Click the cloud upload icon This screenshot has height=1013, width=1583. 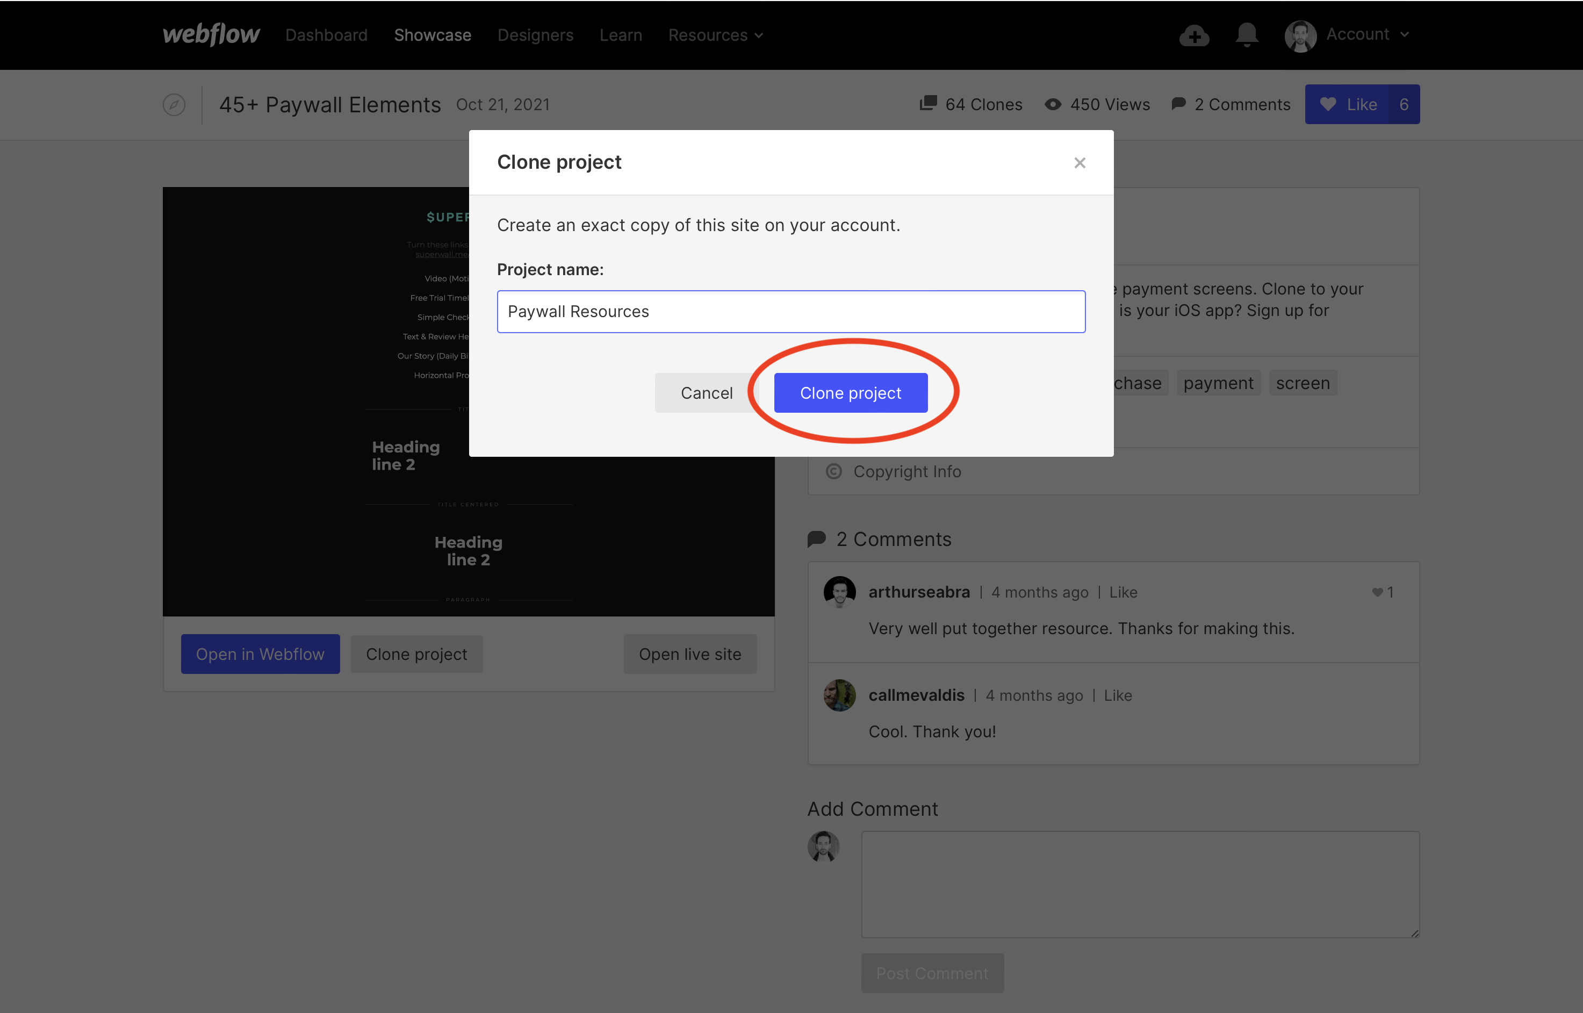(1193, 35)
